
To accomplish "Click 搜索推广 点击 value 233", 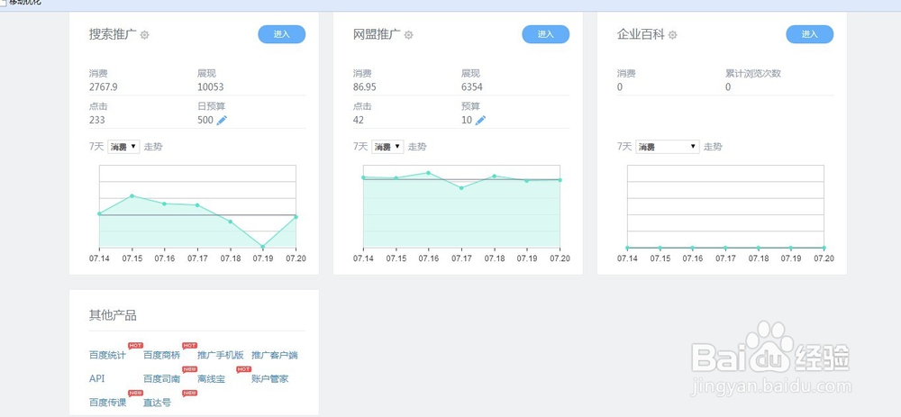I will pyautogui.click(x=97, y=120).
